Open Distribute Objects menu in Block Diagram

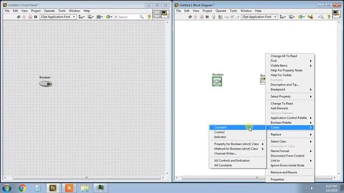tap(291, 17)
